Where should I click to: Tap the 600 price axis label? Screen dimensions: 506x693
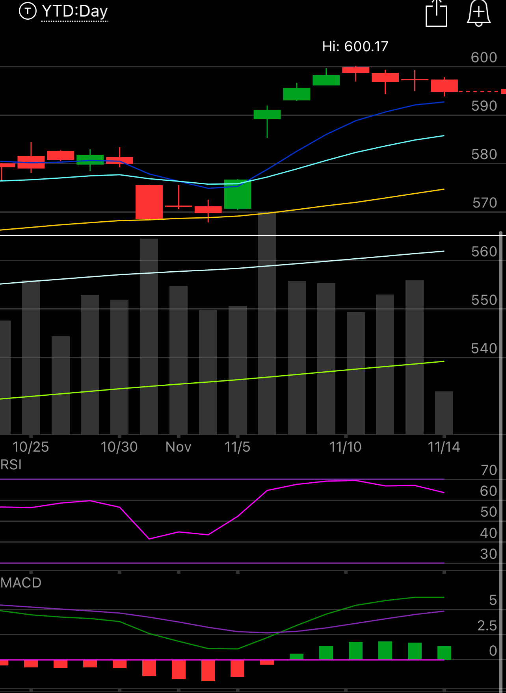click(x=484, y=57)
